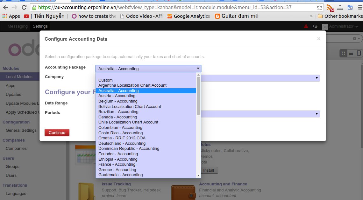Click package list scroll up arrow
Screen dimensions: 363x200
coord(198,75)
